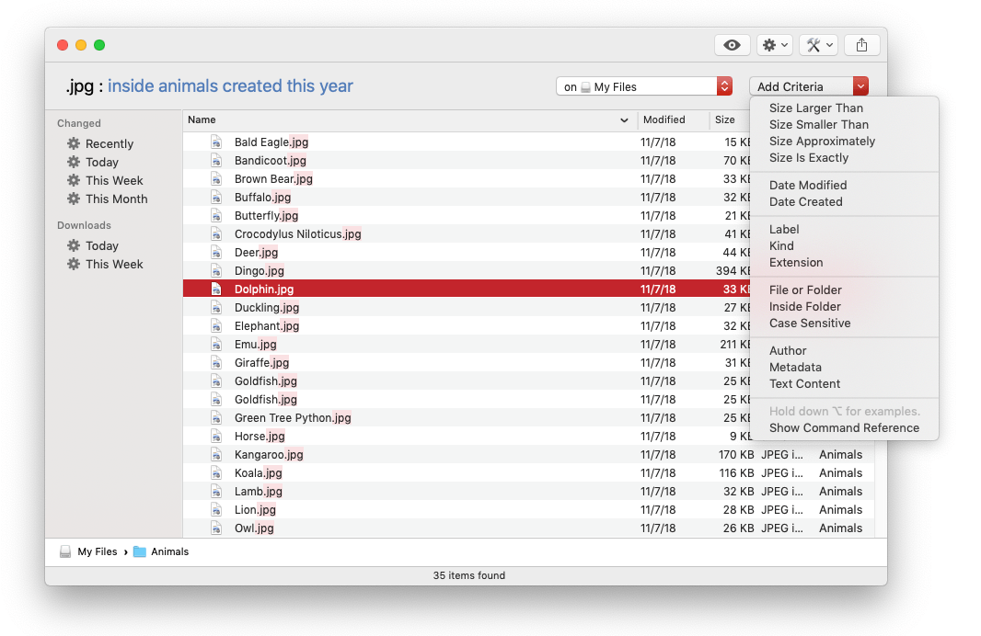
Task: Choose Size Larger Than from criteria menu
Action: coord(815,108)
